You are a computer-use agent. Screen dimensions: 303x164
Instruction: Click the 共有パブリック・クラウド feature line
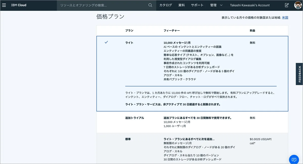coord(180,79)
